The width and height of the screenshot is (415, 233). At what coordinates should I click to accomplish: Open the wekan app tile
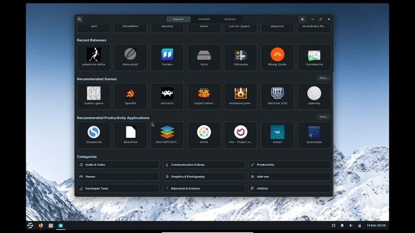point(278,135)
